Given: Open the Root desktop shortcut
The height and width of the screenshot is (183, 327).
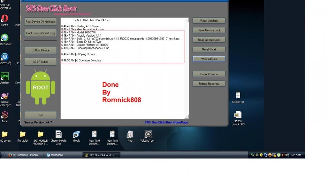Looking at the screenshot, I should pos(130,137).
